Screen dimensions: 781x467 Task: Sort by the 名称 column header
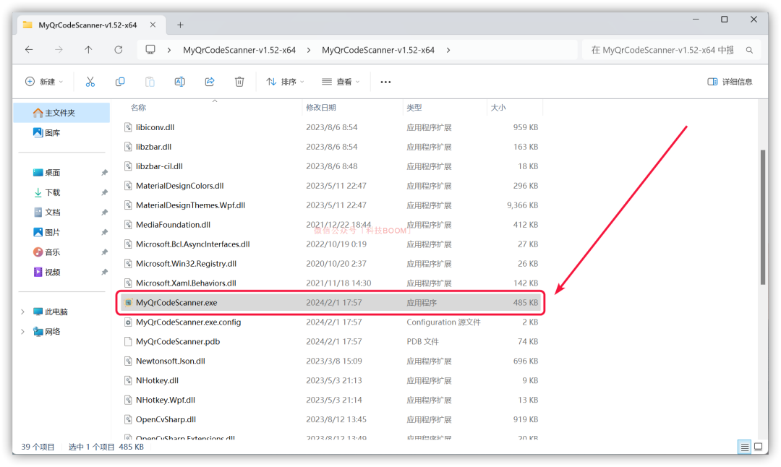pos(138,108)
